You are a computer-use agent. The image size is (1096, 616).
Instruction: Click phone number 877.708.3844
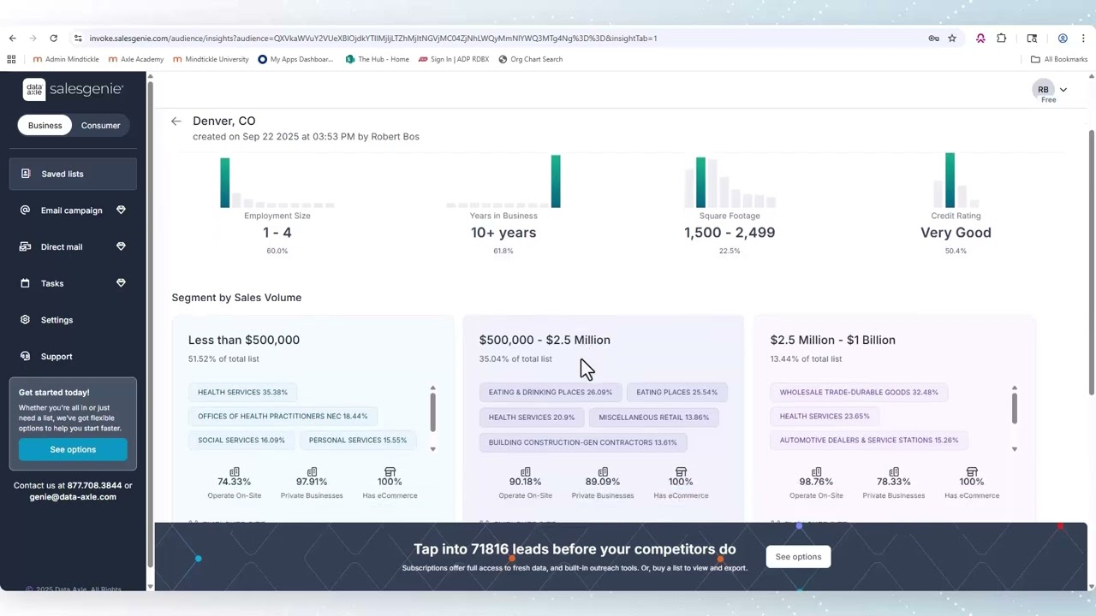94,485
